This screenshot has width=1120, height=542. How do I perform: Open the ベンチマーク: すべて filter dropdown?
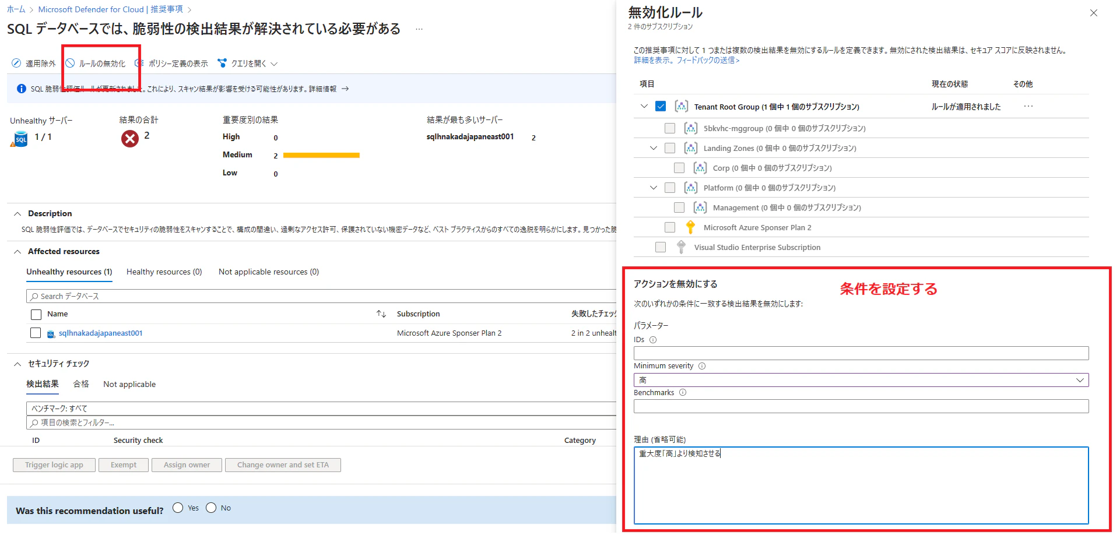point(321,409)
